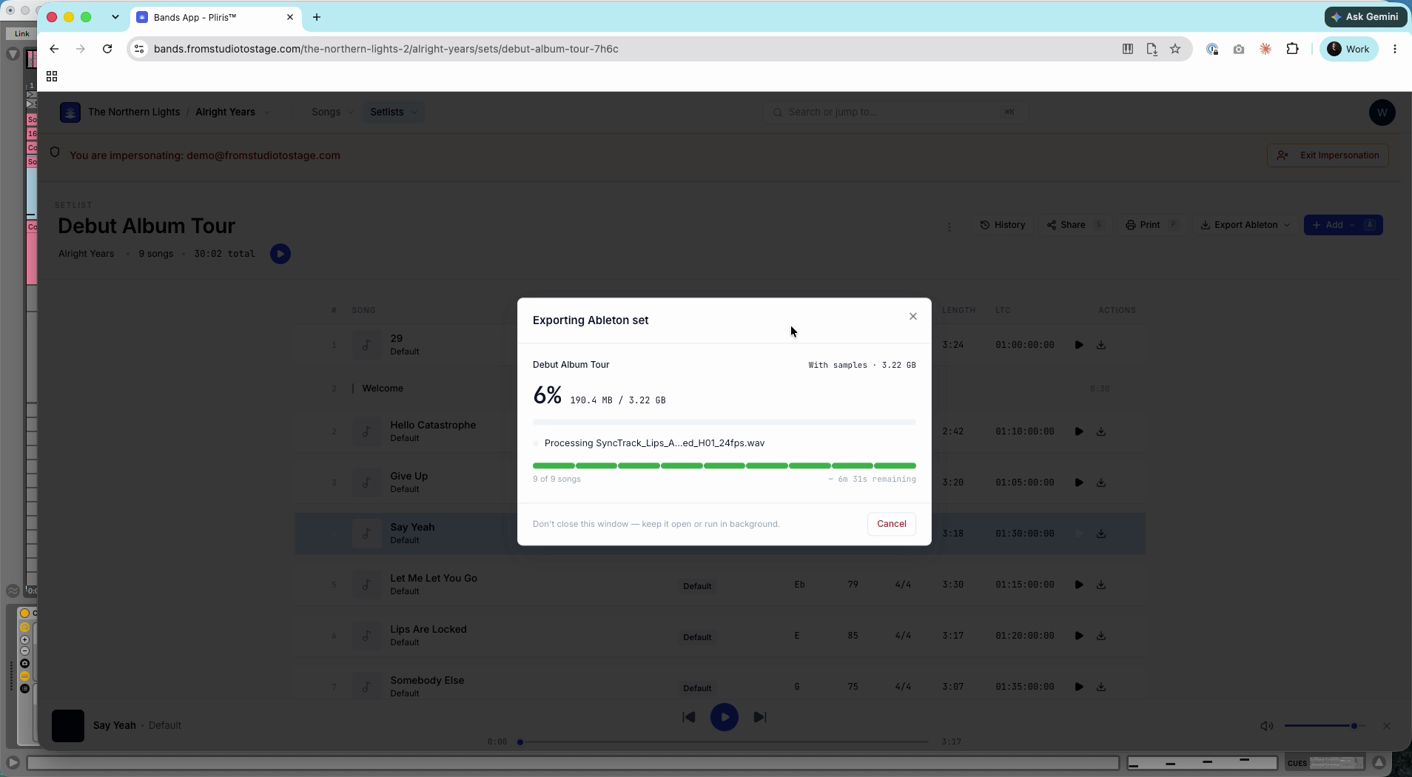The width and height of the screenshot is (1412, 777).
Task: Open the Add dropdown button
Action: click(1342, 225)
